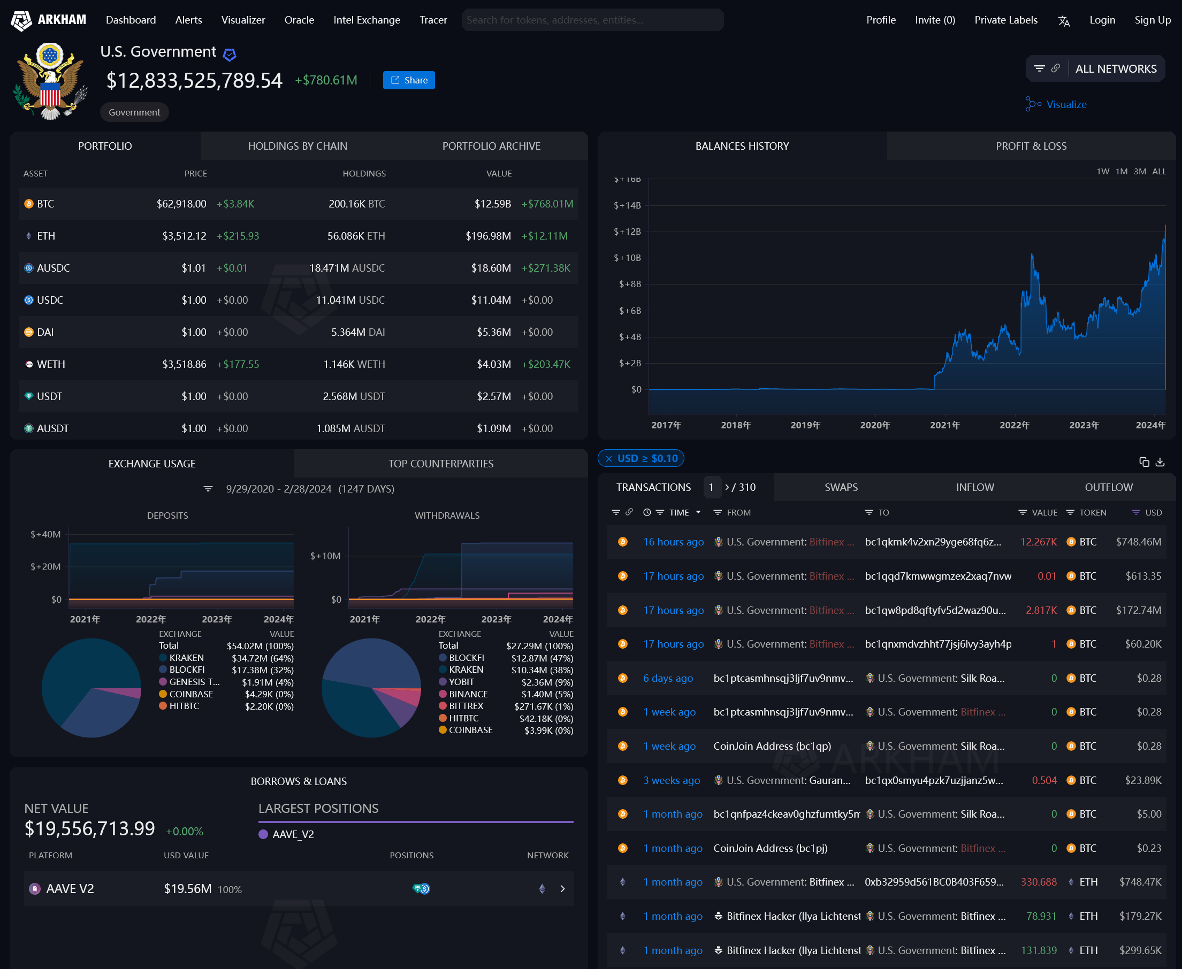Click the transactions page number box
Image resolution: width=1182 pixels, height=969 pixels.
pos(711,487)
